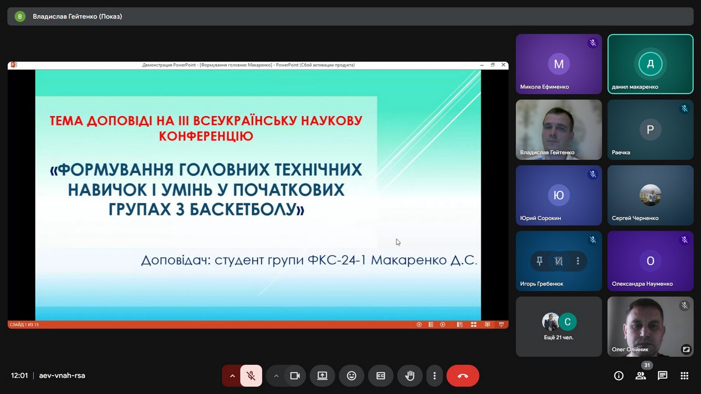Pin Игорь Гребенюк's tile
Screen dimensions: 701x394
coord(539,261)
